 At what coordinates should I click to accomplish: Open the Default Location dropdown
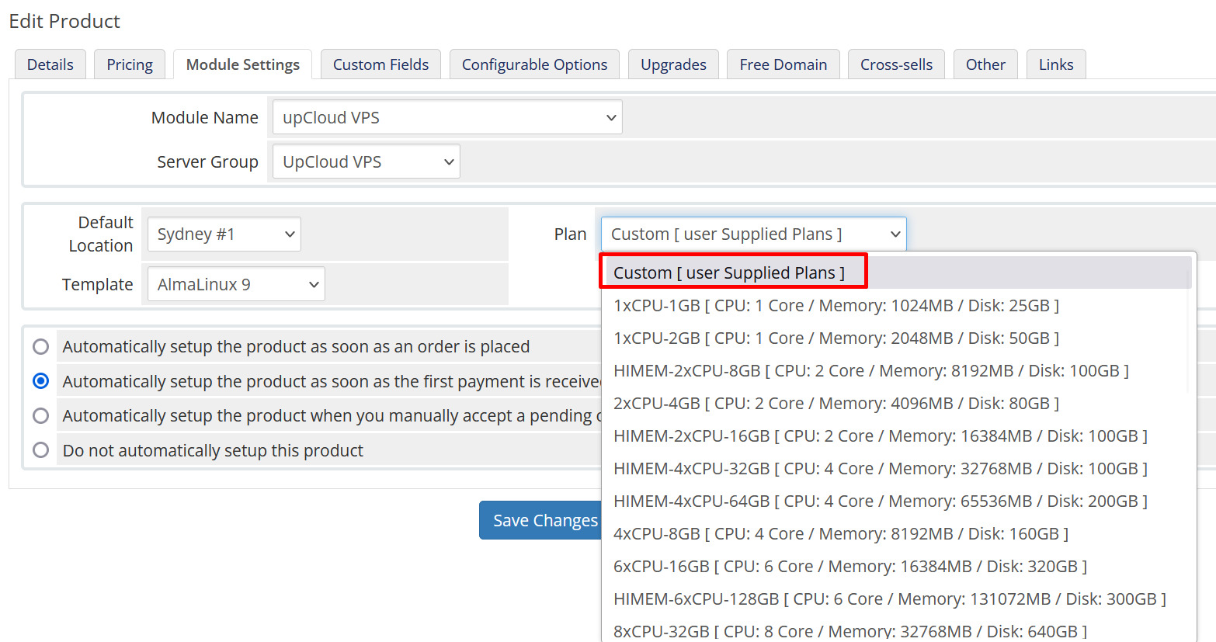click(224, 234)
